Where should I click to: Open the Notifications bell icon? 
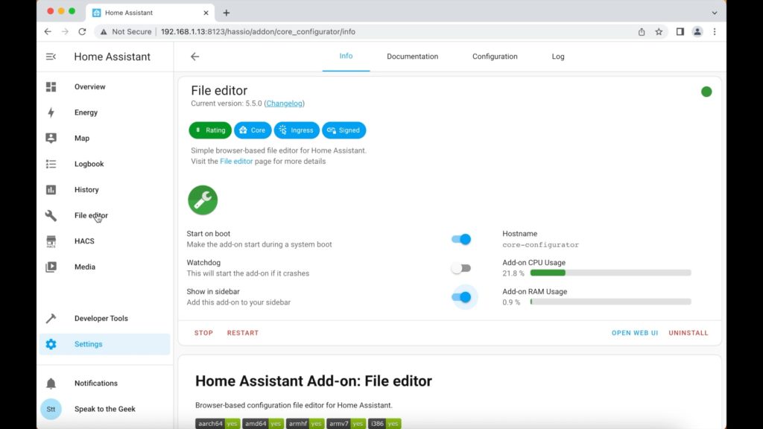pyautogui.click(x=51, y=384)
